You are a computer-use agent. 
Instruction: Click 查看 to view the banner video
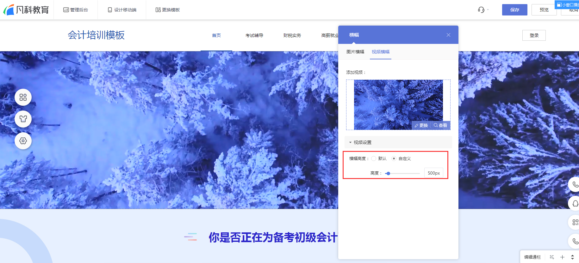(440, 125)
